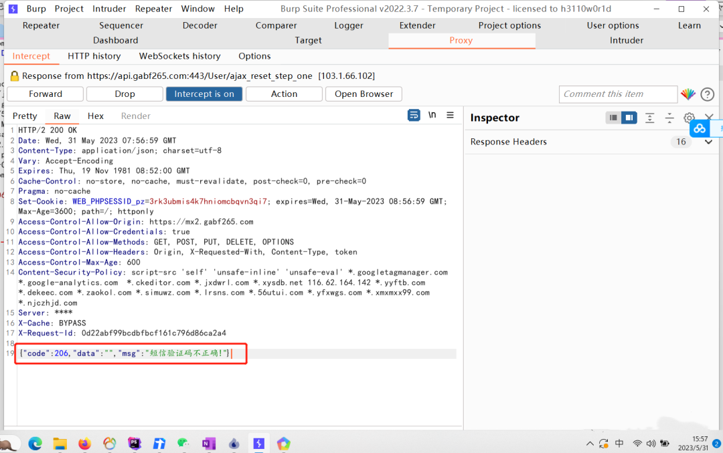723x453 pixels.
Task: Select the Proxy tab
Action: click(x=461, y=40)
